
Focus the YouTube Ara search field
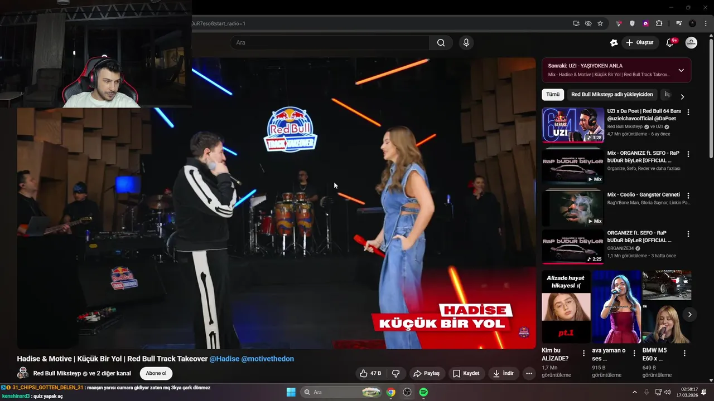click(x=330, y=43)
